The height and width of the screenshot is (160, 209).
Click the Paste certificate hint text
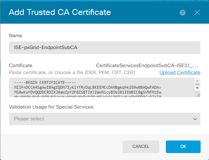point(72,72)
